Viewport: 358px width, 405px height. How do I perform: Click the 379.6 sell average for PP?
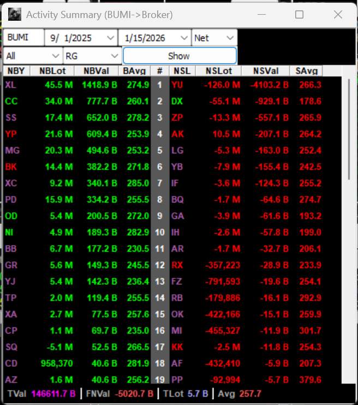click(310, 380)
